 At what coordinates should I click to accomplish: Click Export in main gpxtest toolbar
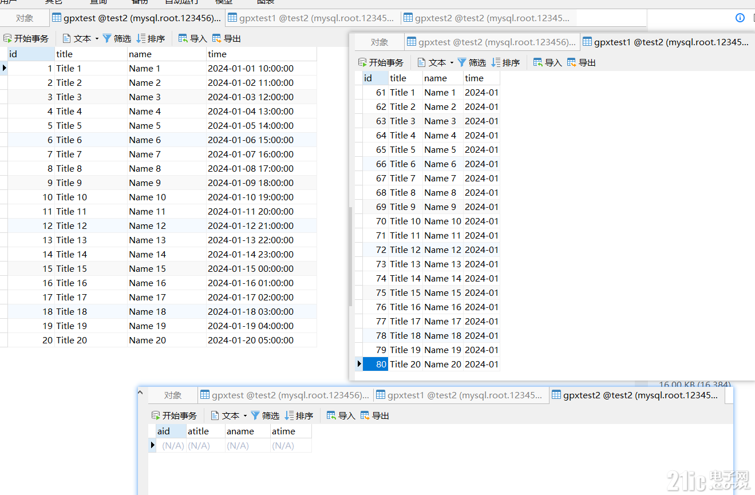point(227,39)
